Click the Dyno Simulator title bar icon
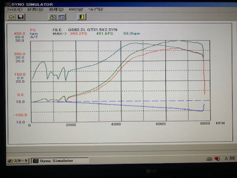237x178 pixels. tap(8, 4)
